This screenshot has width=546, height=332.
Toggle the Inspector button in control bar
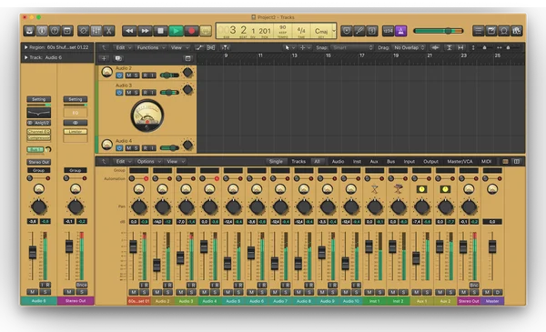[42, 31]
